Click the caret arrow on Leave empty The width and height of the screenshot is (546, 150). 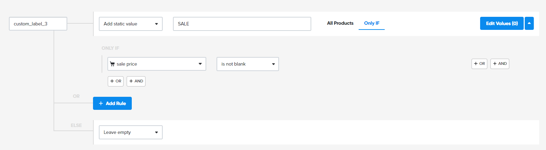click(156, 132)
